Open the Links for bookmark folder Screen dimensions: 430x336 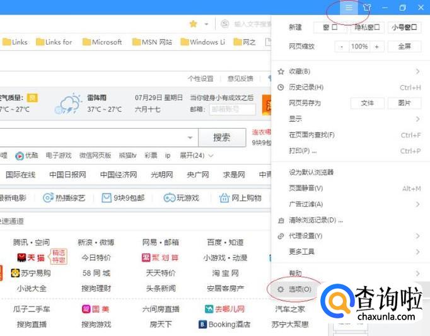click(54, 42)
